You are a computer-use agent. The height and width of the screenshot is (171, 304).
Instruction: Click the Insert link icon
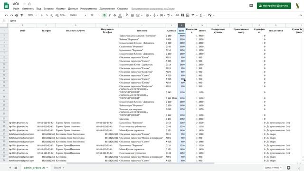click(177, 15)
